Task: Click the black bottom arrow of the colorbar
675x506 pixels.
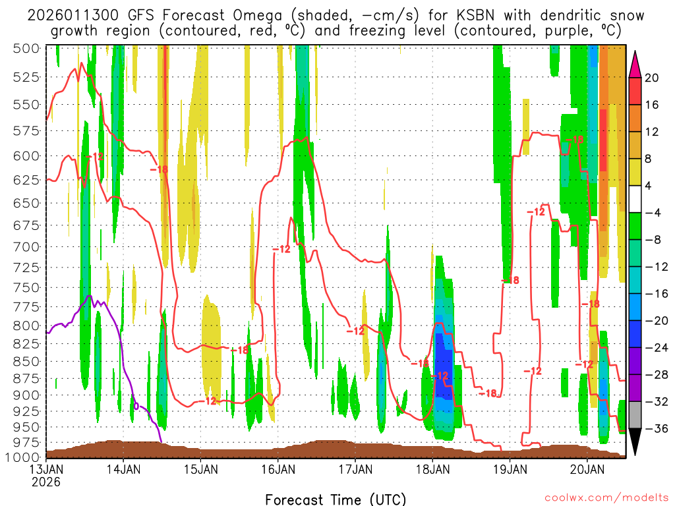Action: [635, 442]
